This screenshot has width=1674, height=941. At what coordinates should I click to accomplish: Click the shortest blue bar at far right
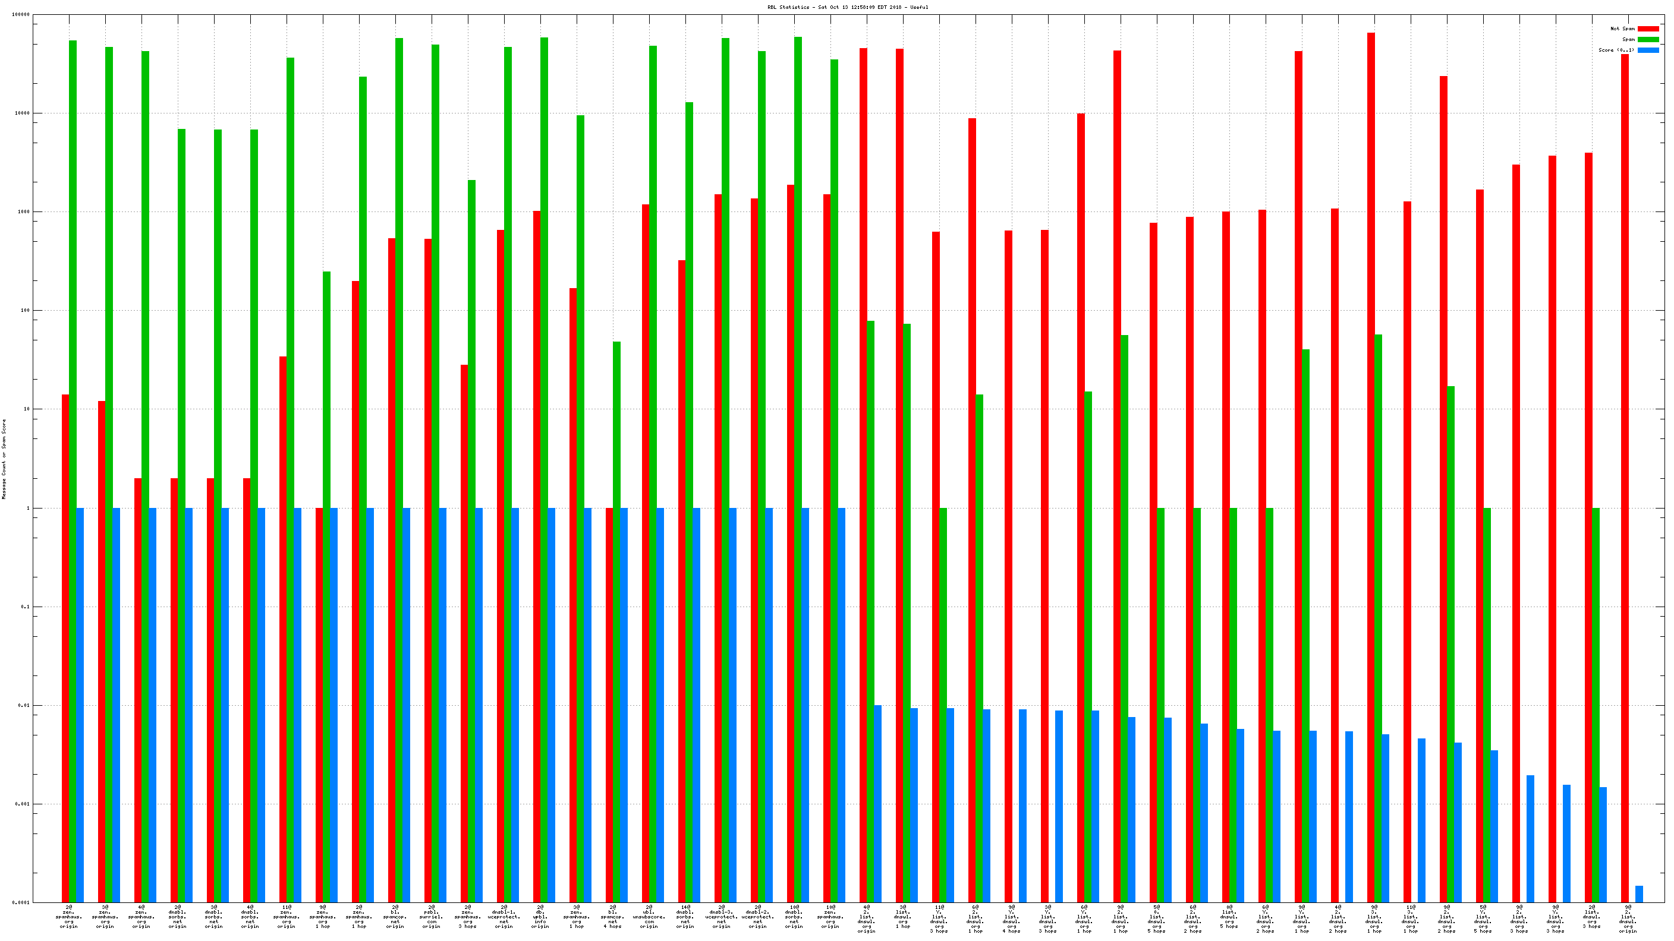(x=1639, y=894)
